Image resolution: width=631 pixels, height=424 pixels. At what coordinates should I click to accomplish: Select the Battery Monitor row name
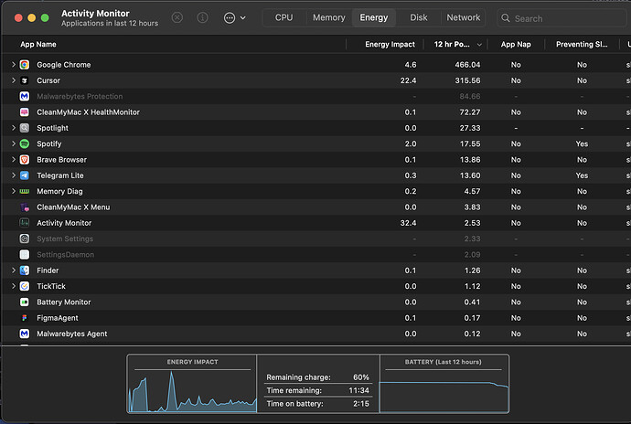pyautogui.click(x=64, y=302)
